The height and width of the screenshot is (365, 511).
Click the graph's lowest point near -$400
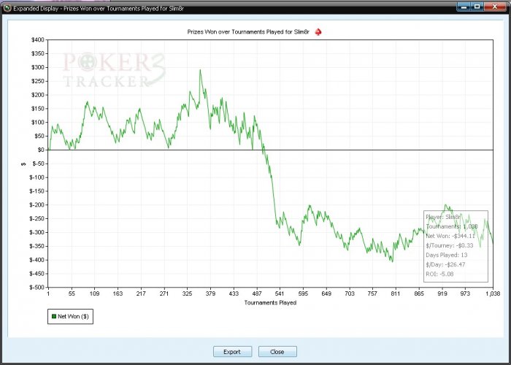393,261
